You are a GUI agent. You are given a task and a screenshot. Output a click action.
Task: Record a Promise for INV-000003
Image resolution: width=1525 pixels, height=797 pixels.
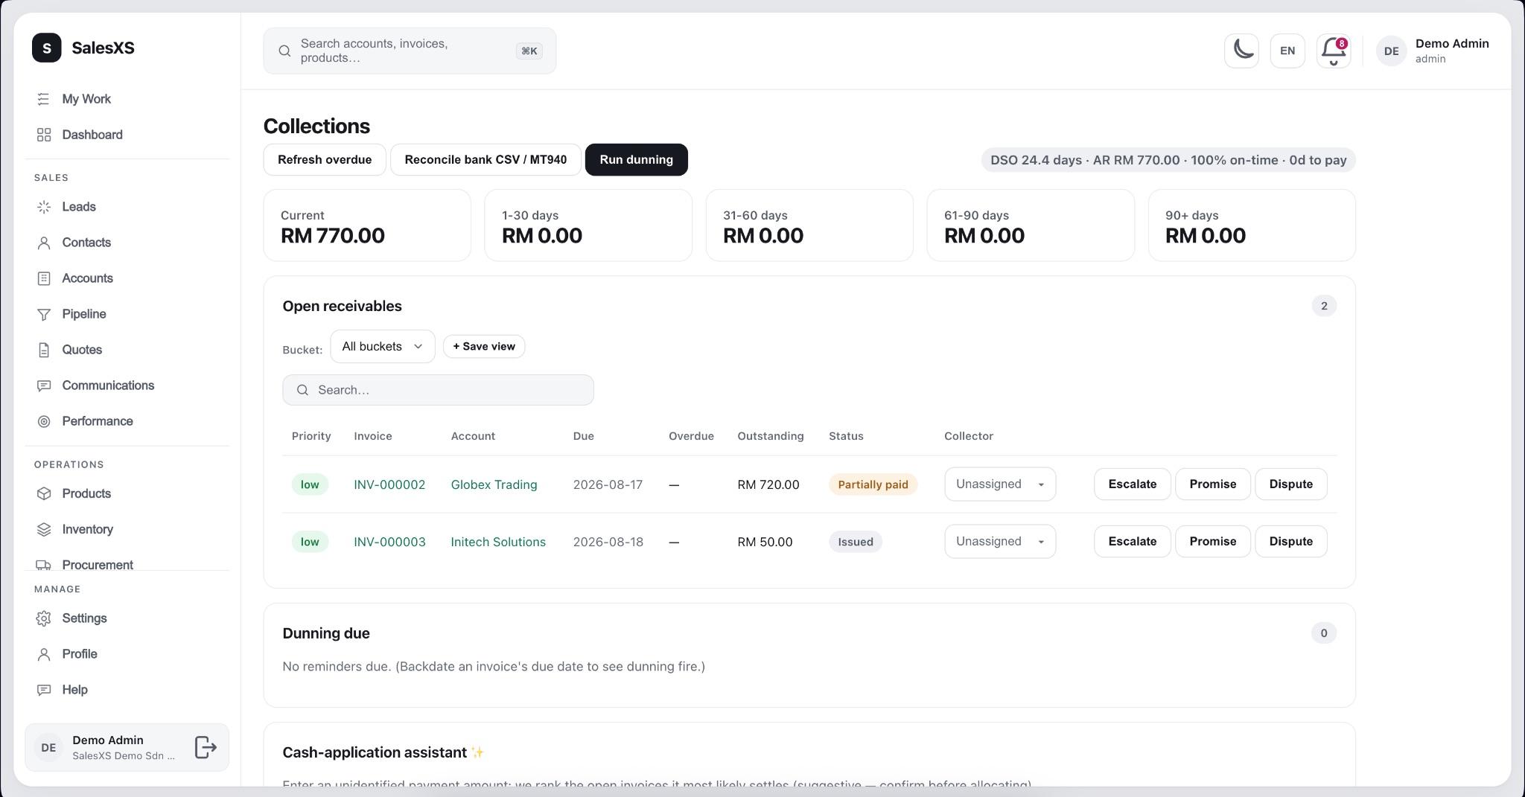pyautogui.click(x=1212, y=542)
